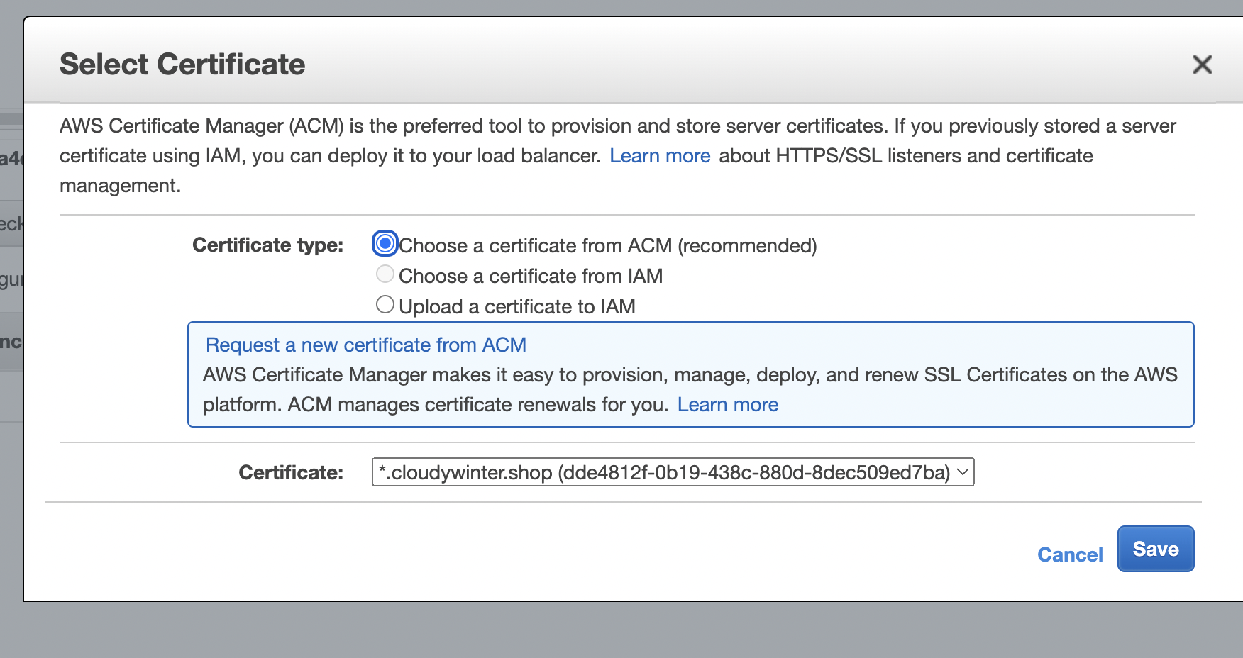Select Choose a certificate from IAM option
1243x658 pixels.
coord(385,274)
